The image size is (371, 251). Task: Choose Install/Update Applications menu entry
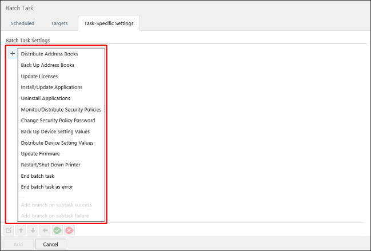pyautogui.click(x=51, y=87)
